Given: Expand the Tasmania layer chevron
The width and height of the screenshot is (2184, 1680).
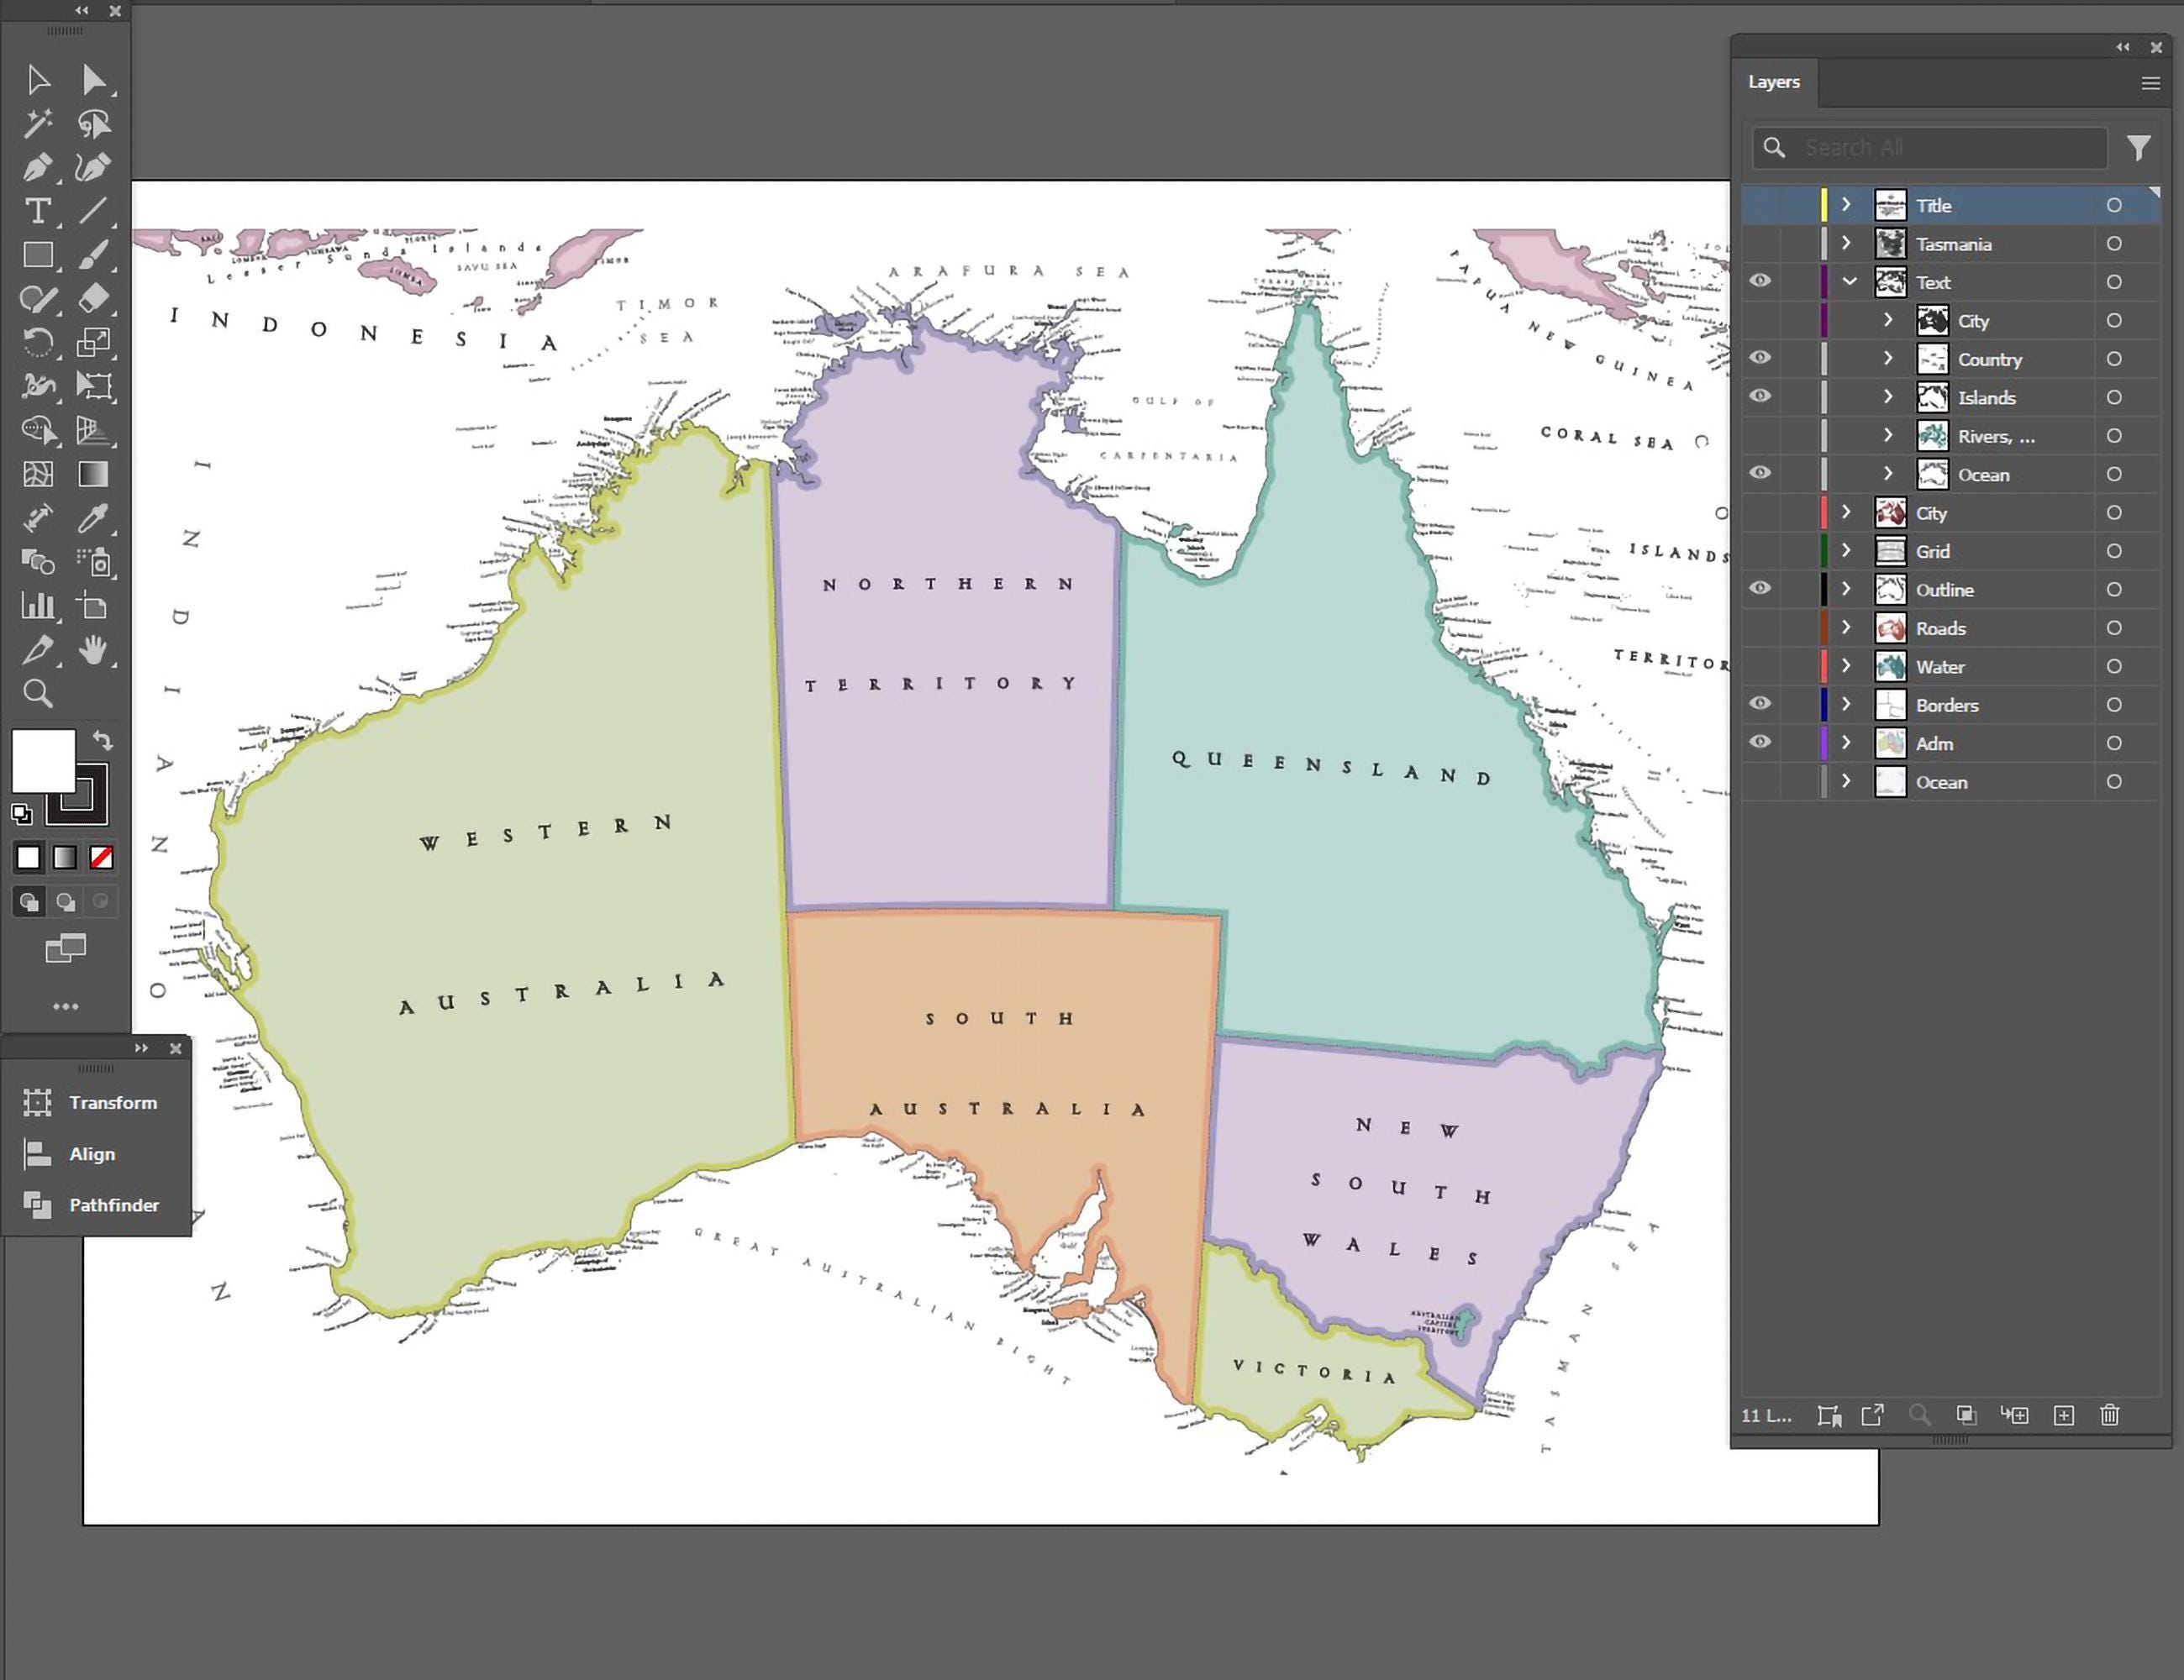Looking at the screenshot, I should tap(1847, 243).
